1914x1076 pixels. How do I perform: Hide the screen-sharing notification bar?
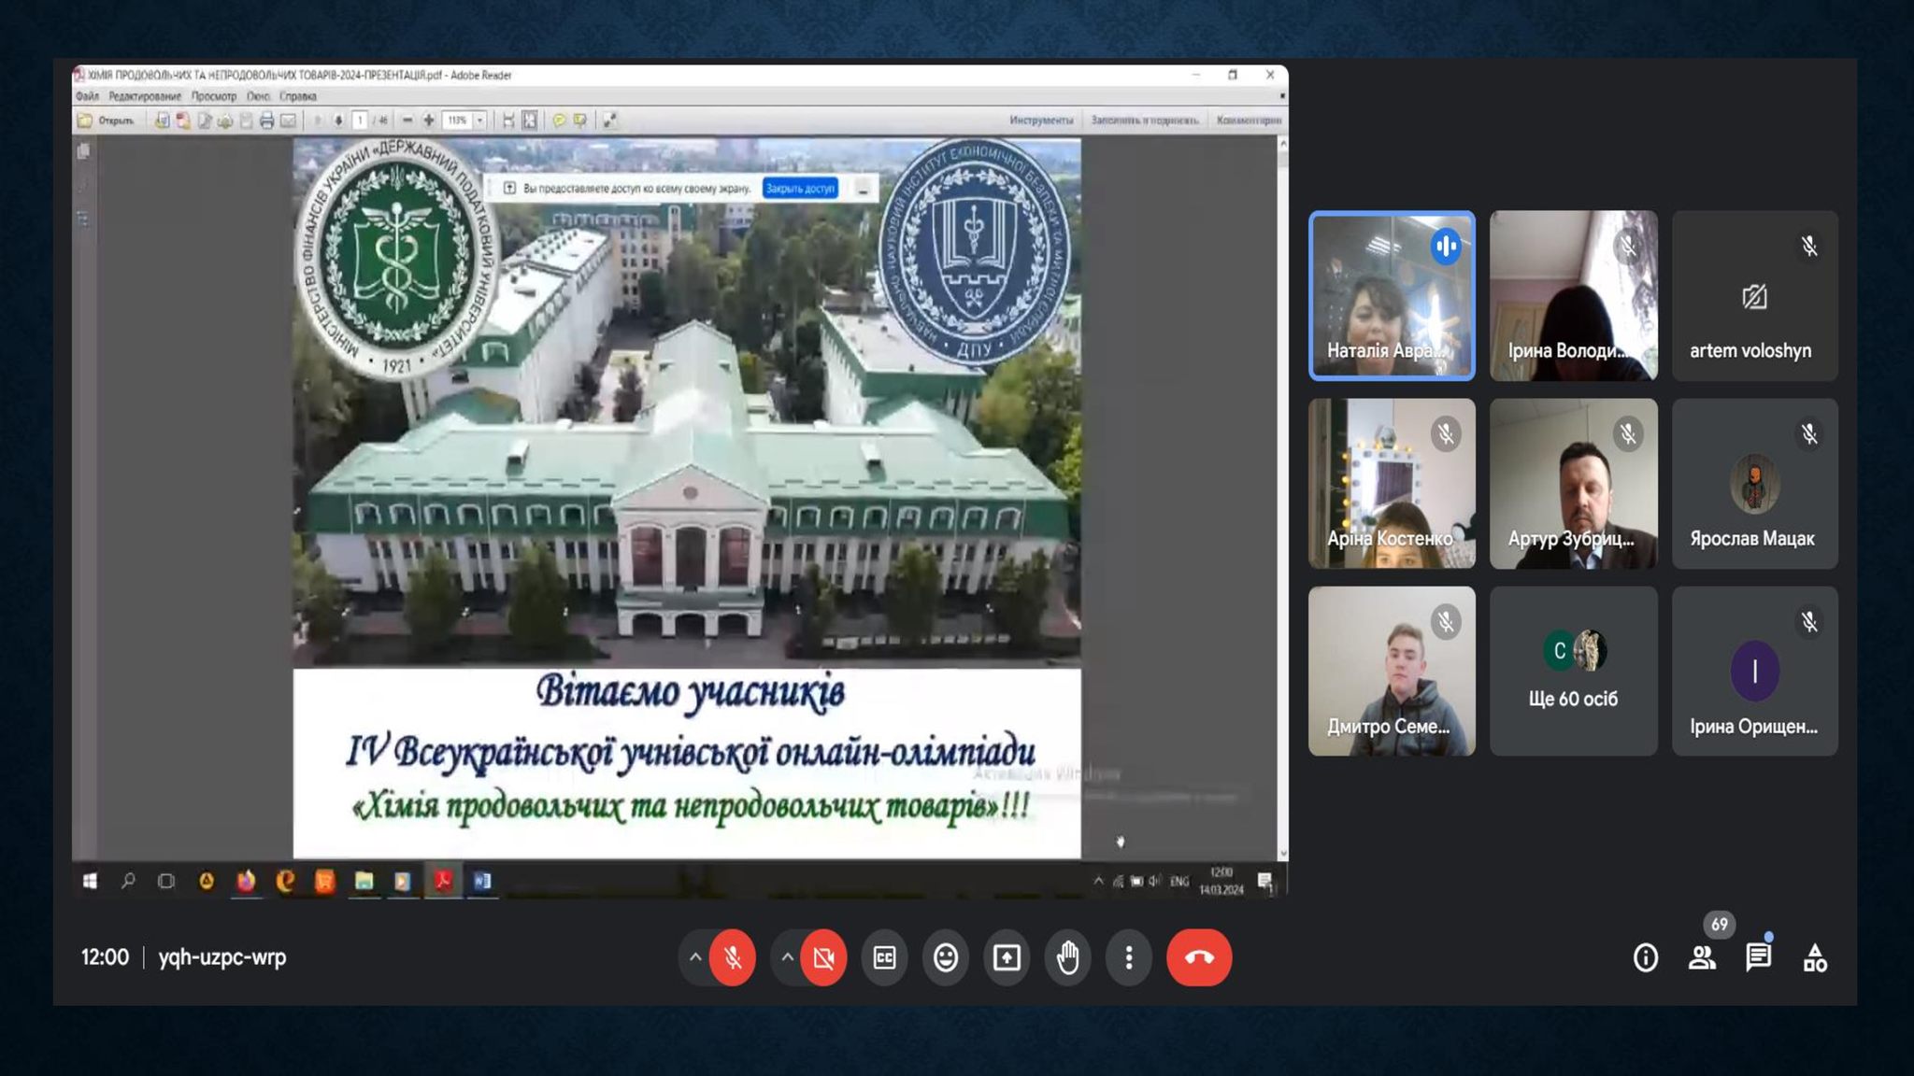[863, 189]
